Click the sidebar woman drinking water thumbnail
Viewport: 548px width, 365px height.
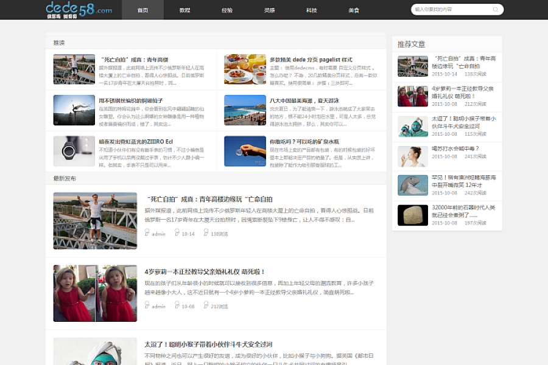coord(413,156)
